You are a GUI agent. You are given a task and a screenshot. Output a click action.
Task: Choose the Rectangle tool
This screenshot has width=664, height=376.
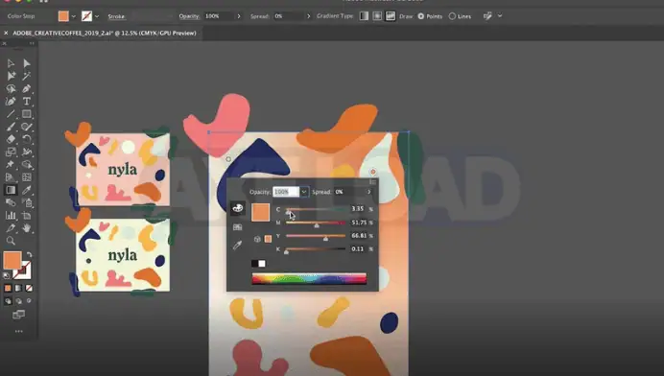tap(27, 114)
